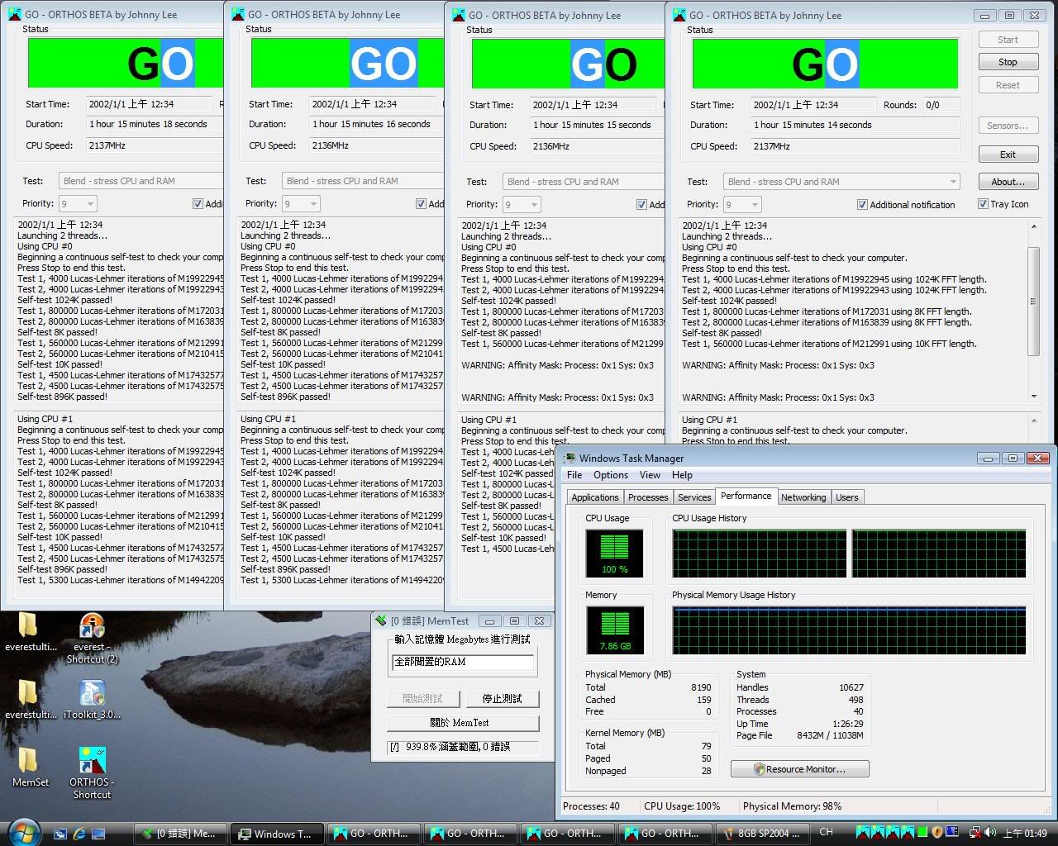Switch to the Processes tab
Viewport: 1058px width, 846px height.
tap(648, 497)
